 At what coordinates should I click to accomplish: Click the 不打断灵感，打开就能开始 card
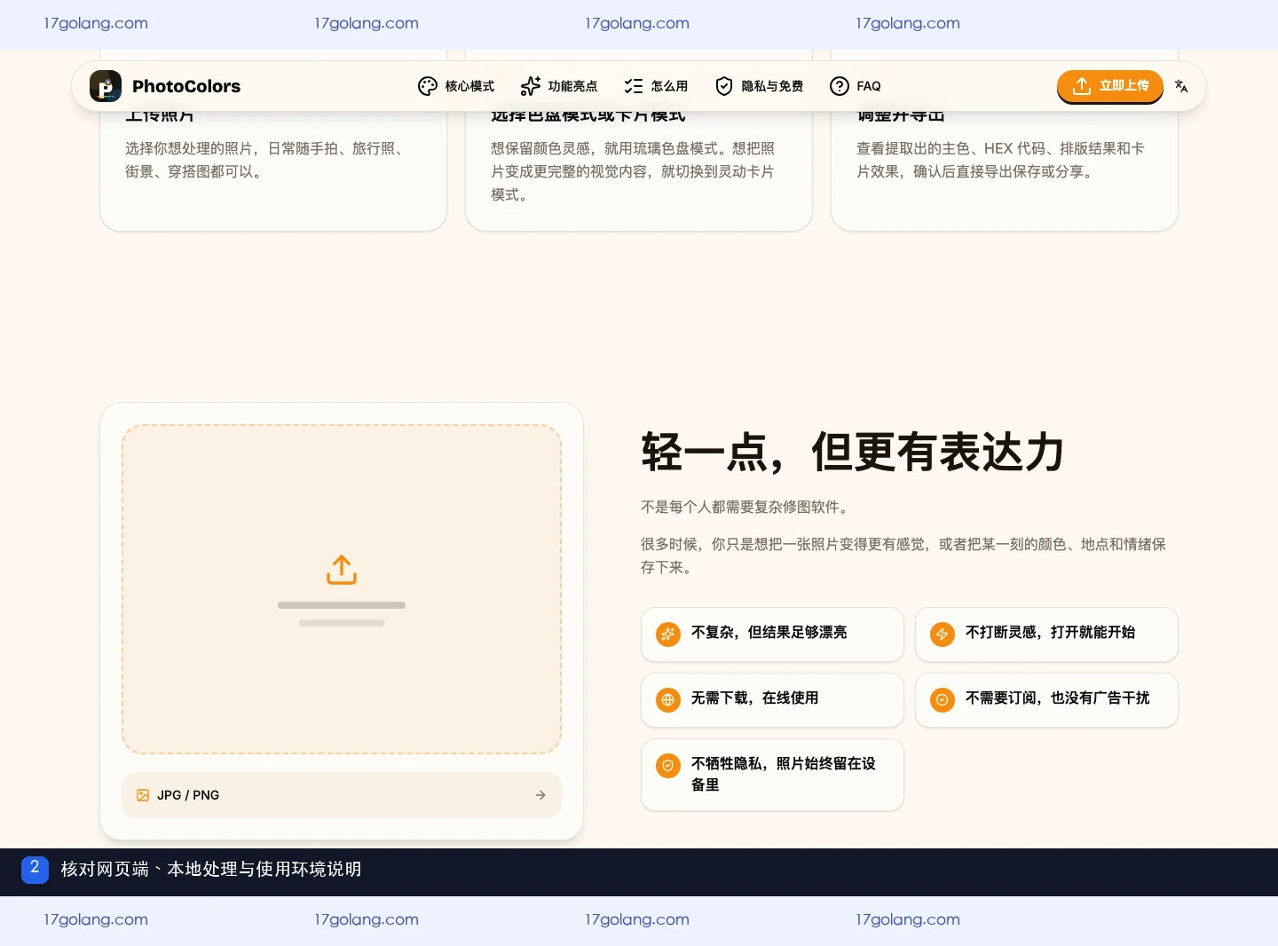pyautogui.click(x=1046, y=635)
